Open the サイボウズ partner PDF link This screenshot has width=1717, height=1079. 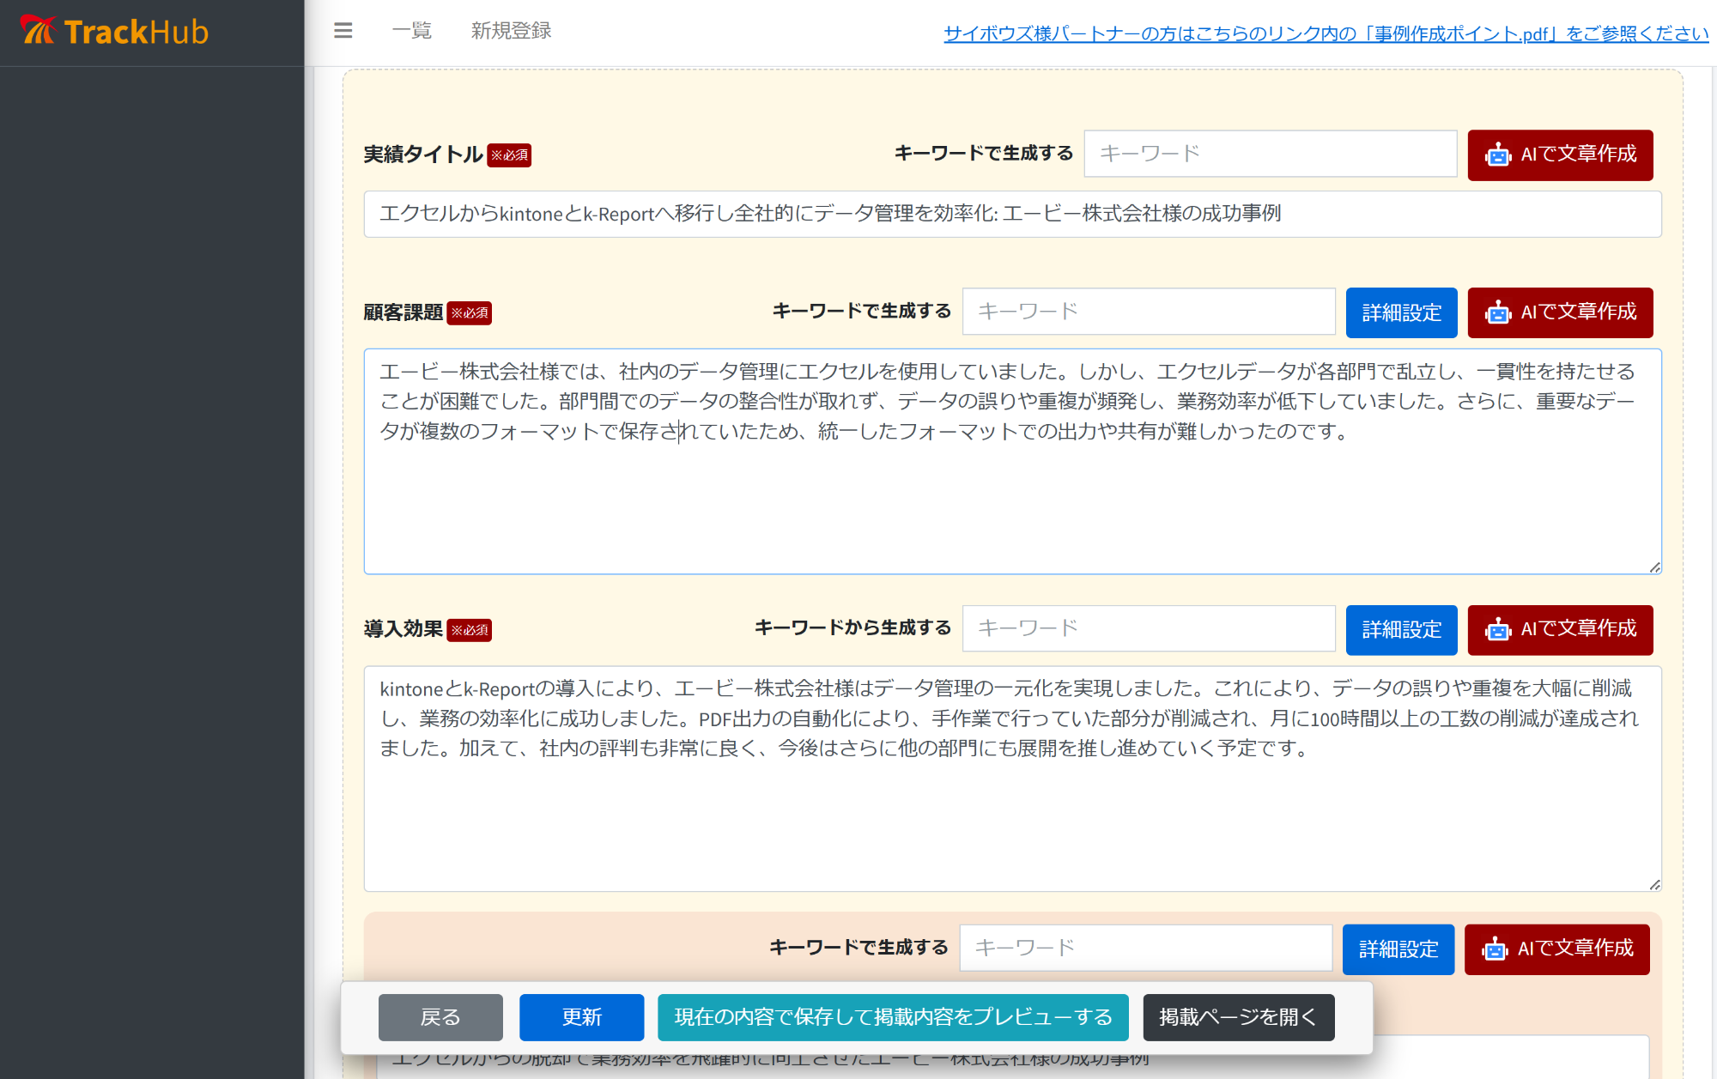[1326, 33]
